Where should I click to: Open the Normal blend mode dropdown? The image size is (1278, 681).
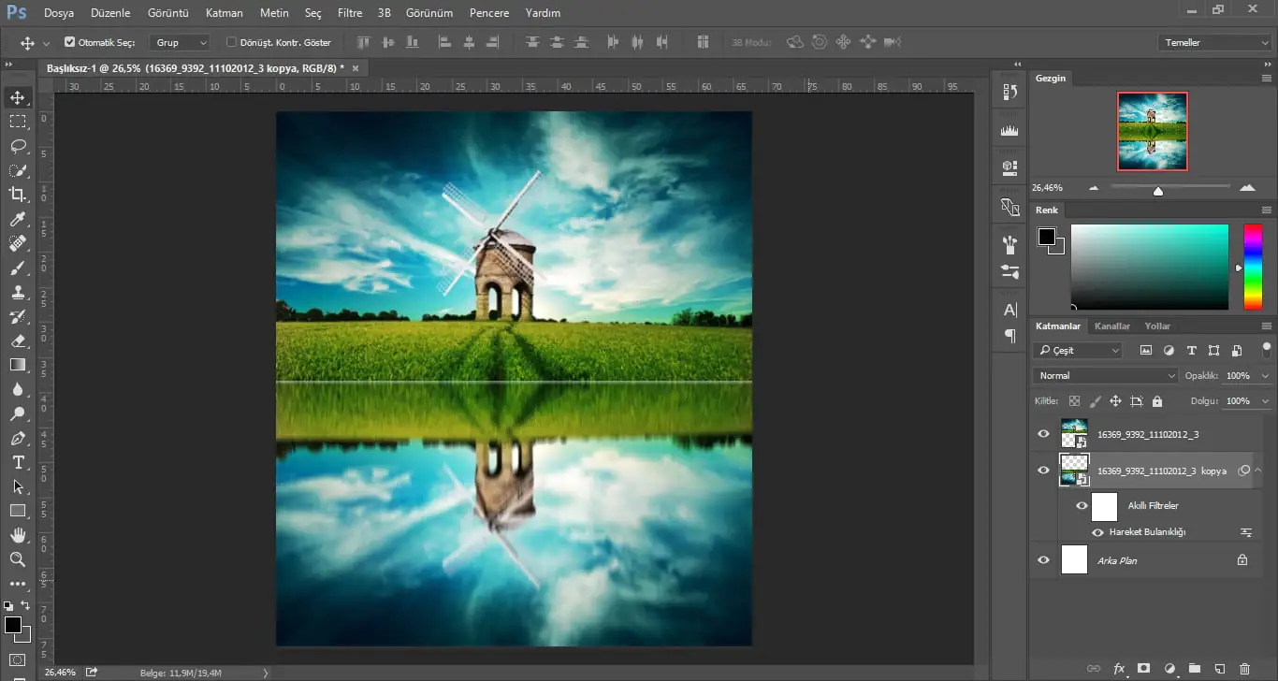tap(1105, 375)
